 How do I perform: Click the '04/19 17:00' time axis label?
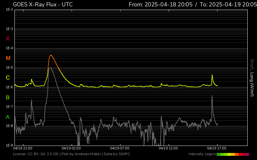[217, 148]
